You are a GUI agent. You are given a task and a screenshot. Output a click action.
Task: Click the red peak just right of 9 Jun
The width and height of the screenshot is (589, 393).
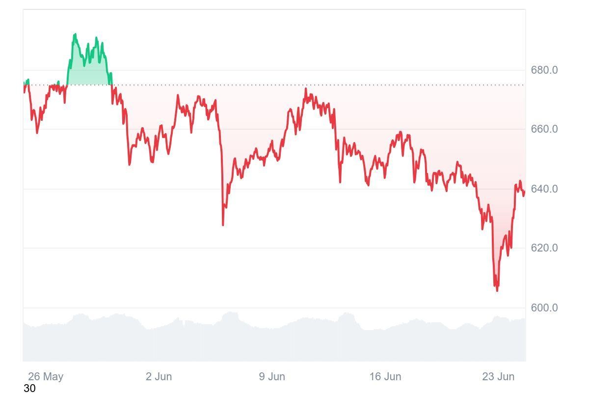coord(306,89)
